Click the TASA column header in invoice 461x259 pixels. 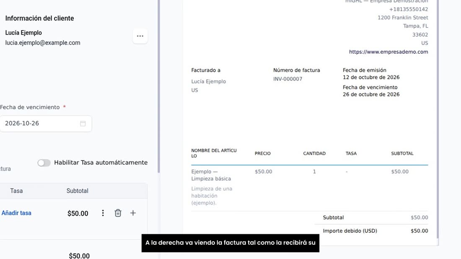pos(351,153)
